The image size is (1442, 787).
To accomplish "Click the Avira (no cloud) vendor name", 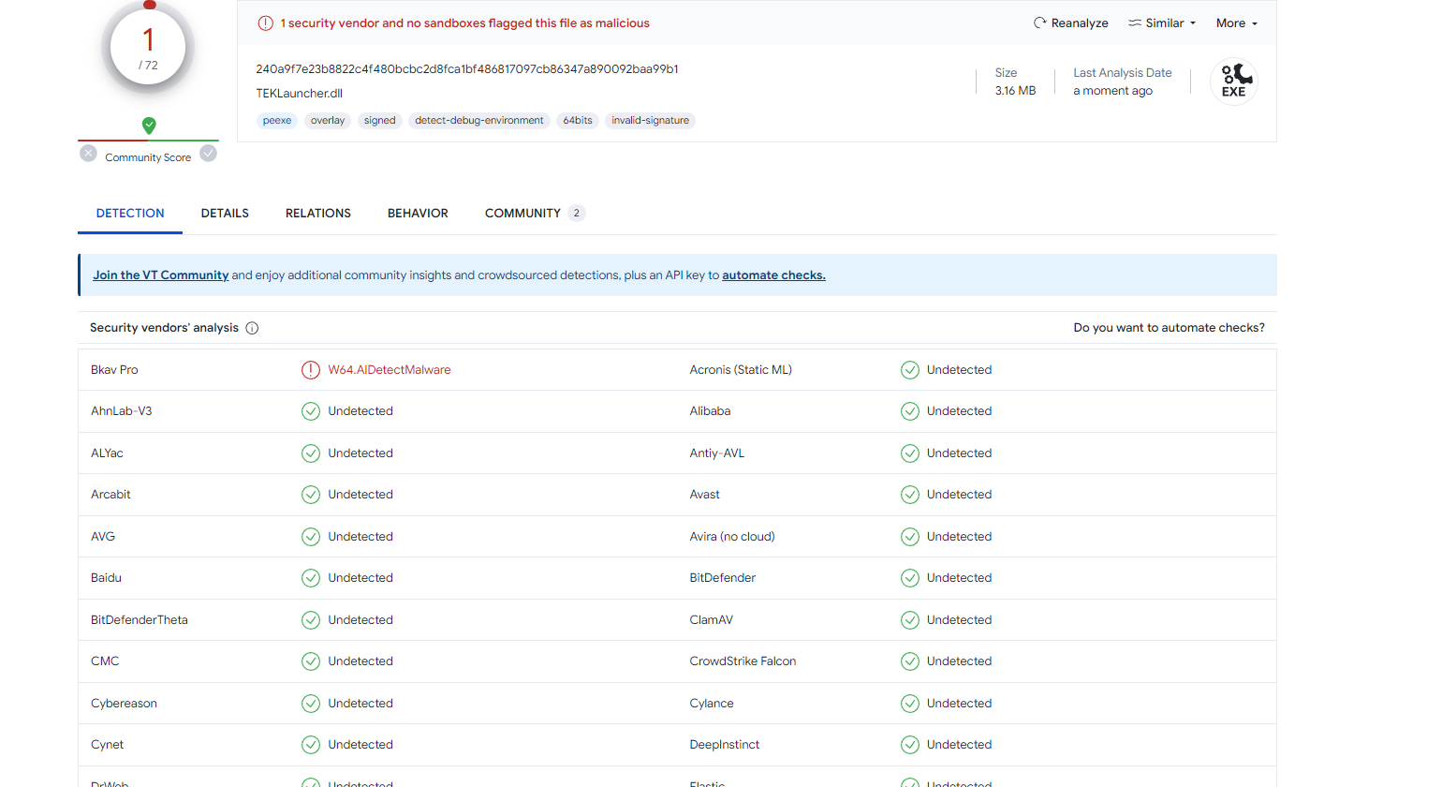I will 732,537.
